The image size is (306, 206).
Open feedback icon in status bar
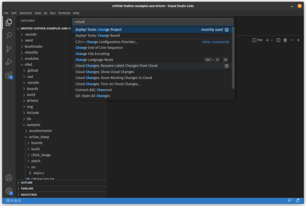pyautogui.click(x=289, y=201)
